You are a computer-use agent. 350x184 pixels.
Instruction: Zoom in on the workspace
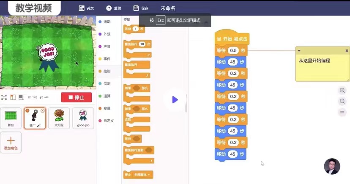(x=342, y=91)
